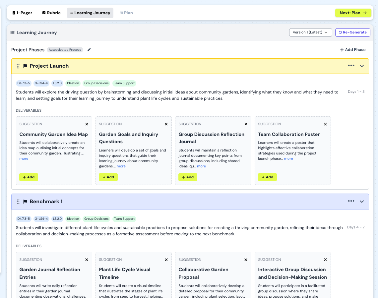Add the Garden Goals and Inquiry Questions deliverable

tap(108, 177)
